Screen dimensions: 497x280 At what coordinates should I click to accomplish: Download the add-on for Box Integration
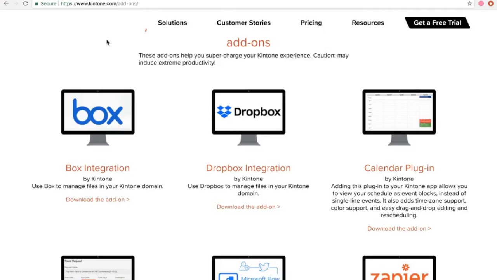[97, 199]
